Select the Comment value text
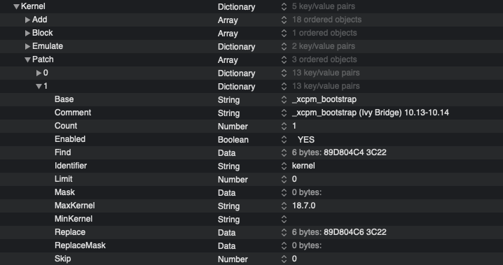This screenshot has height=265, width=503. [x=370, y=113]
